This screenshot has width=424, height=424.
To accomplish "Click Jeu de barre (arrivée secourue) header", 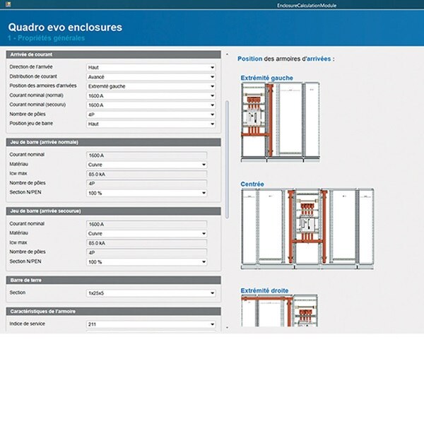I will coord(113,211).
